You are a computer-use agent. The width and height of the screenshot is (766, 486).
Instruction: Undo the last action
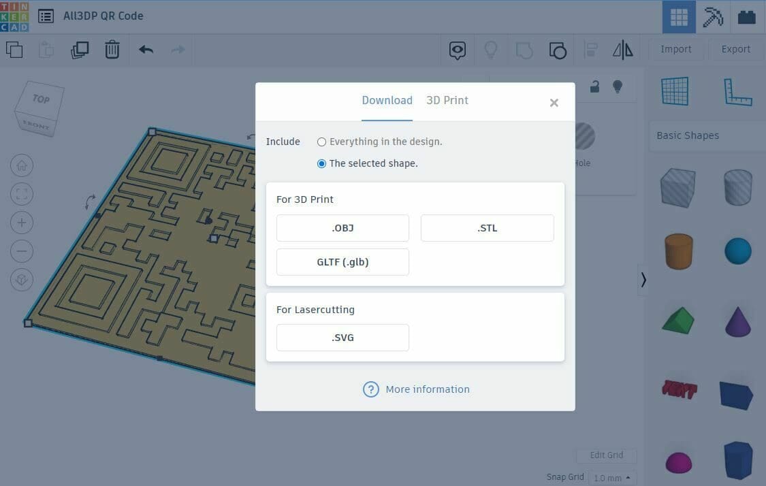click(x=146, y=49)
